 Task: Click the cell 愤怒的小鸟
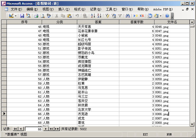point(98,53)
